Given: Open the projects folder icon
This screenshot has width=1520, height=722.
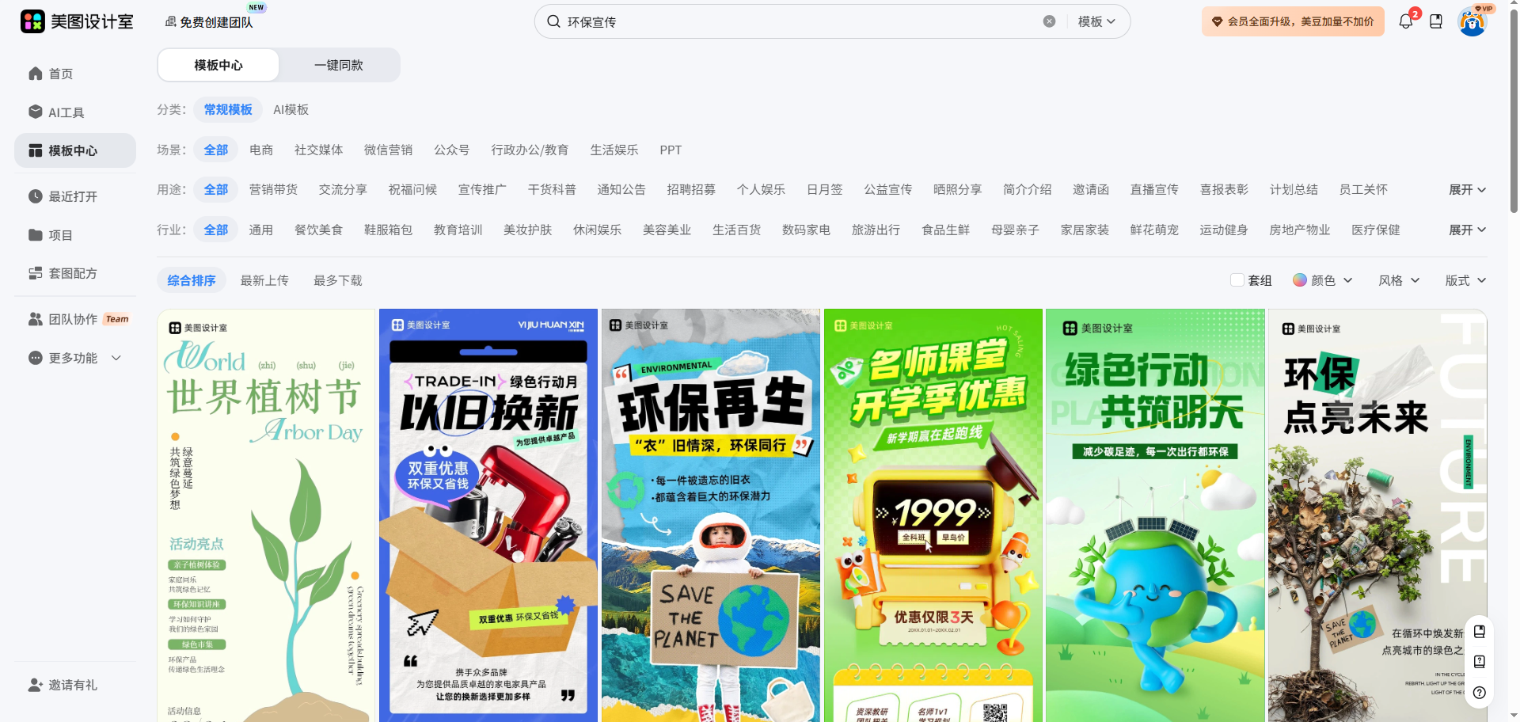Looking at the screenshot, I should pos(36,235).
